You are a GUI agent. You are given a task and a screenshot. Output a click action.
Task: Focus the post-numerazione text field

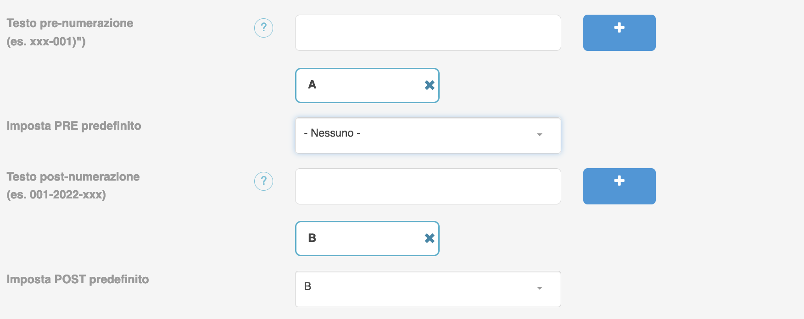[x=428, y=186]
